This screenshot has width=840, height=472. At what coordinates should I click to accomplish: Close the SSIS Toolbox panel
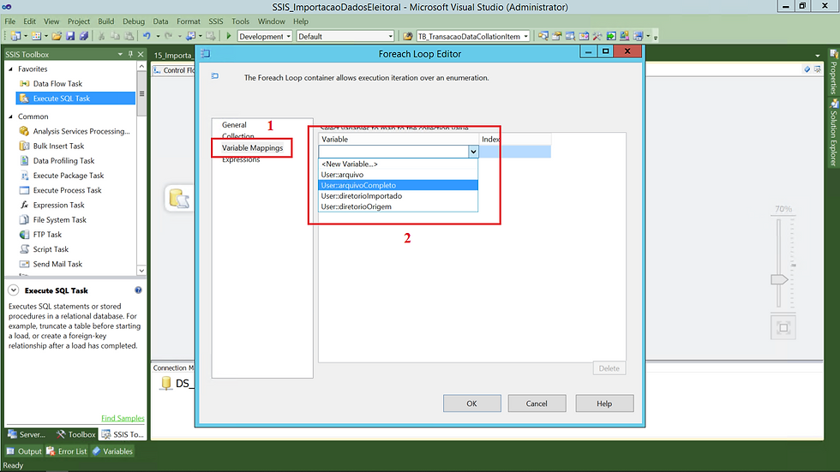[x=141, y=54]
